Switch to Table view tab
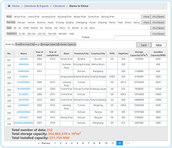172x148 pixels. pyautogui.click(x=158, y=45)
